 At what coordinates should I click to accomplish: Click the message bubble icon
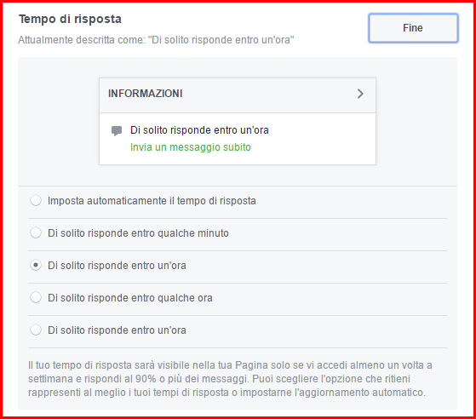point(117,131)
